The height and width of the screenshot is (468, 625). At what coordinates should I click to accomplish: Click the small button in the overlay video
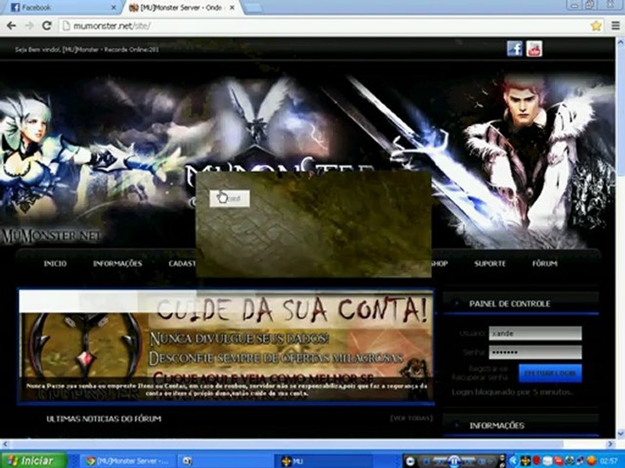230,198
